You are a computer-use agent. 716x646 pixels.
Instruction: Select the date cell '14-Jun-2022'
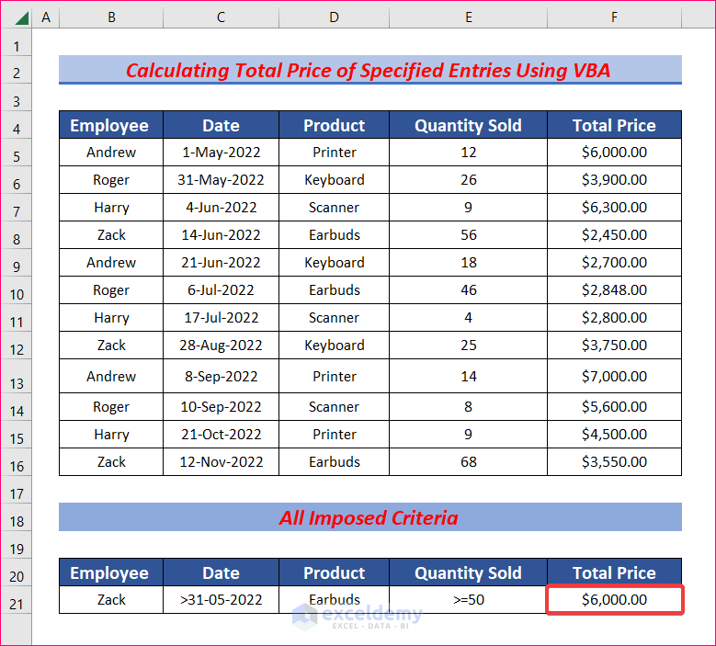point(221,234)
